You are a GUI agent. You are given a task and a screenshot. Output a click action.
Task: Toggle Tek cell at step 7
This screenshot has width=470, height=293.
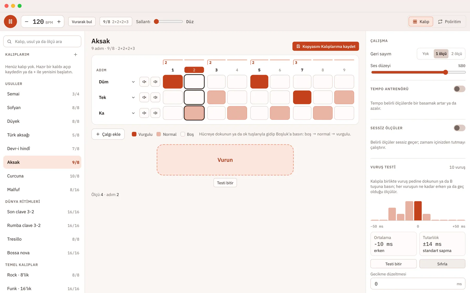tap(302, 97)
